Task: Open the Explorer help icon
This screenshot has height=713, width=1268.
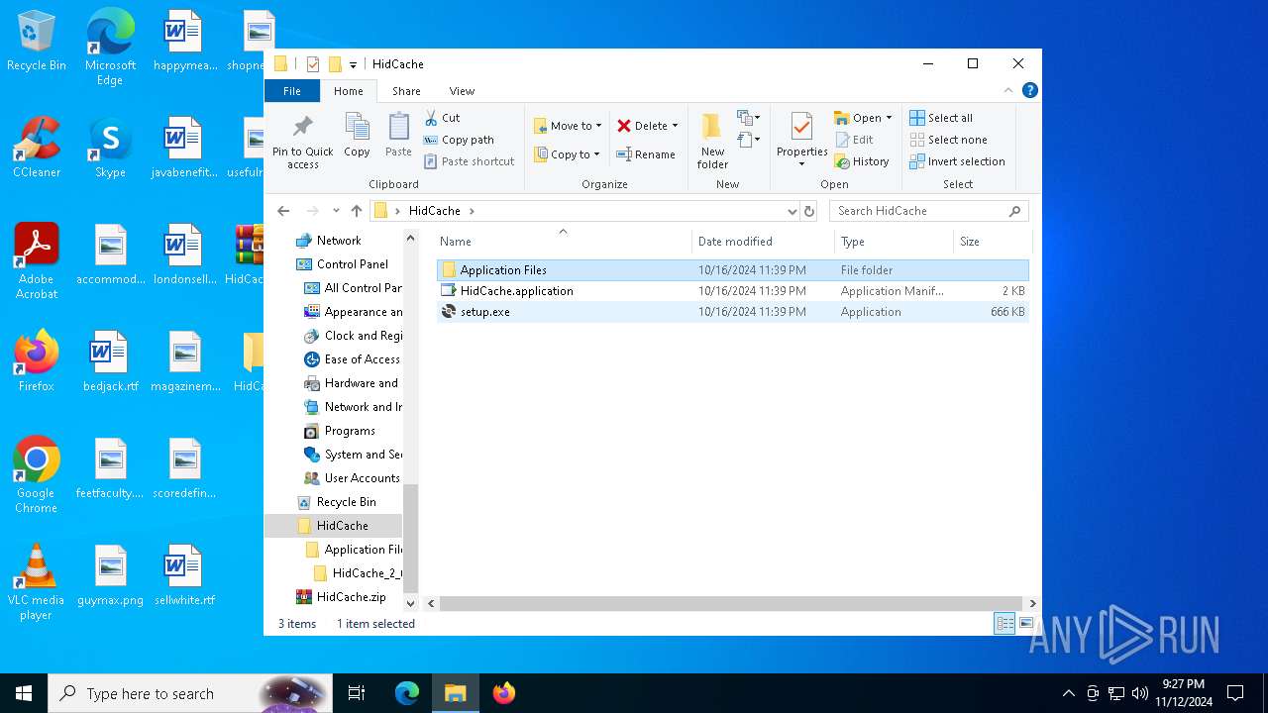Action: 1030,90
